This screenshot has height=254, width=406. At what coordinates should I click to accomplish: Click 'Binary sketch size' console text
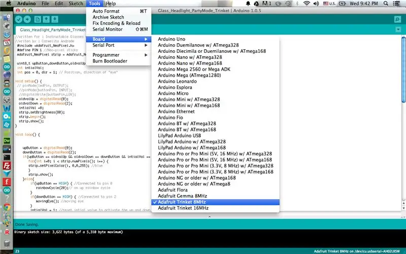pyautogui.click(x=69, y=232)
